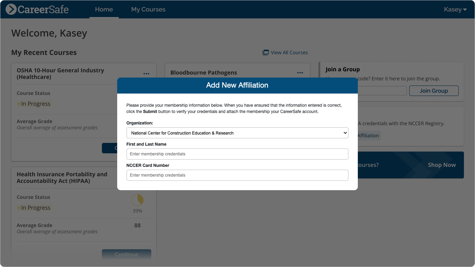Open the Bloodbourne Pathogens options menu
This screenshot has width=475, height=267.
(300, 73)
